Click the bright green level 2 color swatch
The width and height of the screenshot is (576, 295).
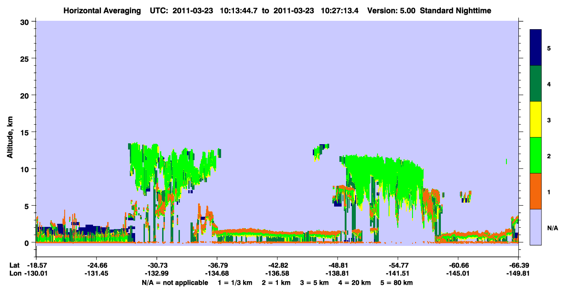[536, 155]
